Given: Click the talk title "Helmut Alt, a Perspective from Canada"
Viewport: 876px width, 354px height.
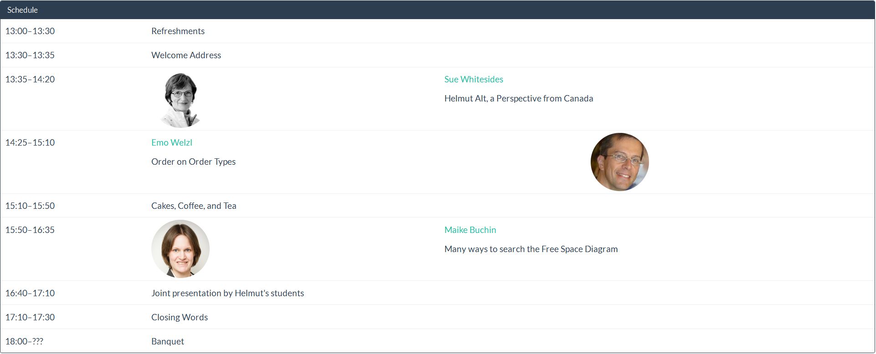Looking at the screenshot, I should coord(518,98).
